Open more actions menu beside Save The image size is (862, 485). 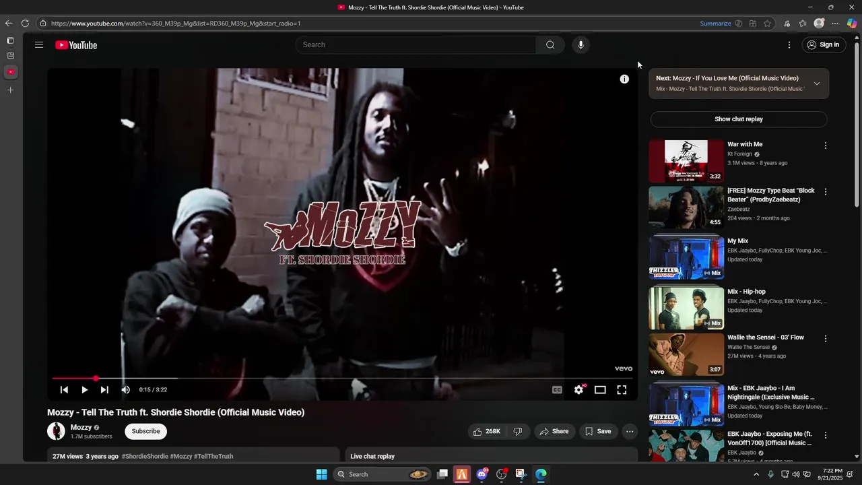pos(630,431)
